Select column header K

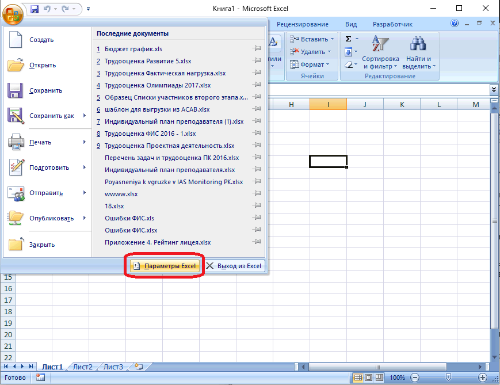coord(402,104)
